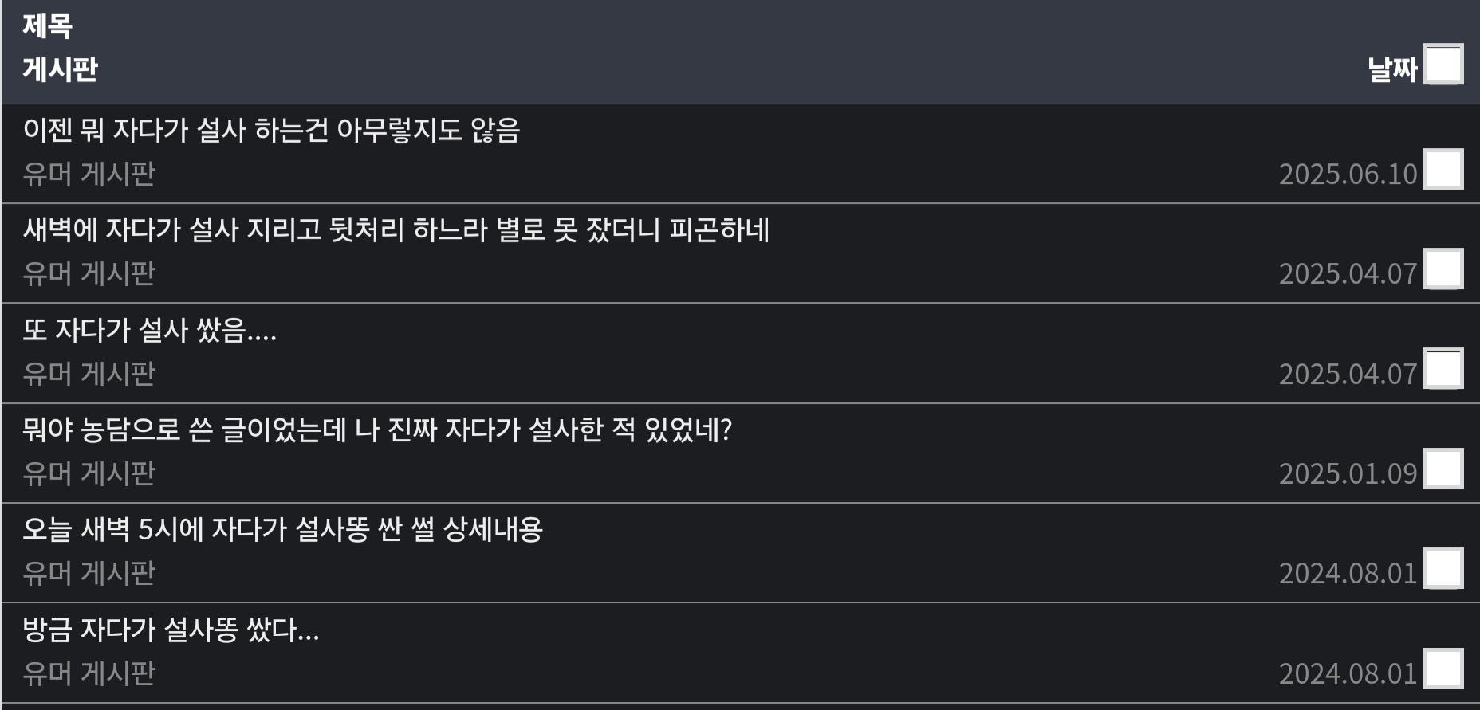
Task: Tick checkbox for 새벽에 자다가 설사 지리고 post
Action: click(1443, 269)
